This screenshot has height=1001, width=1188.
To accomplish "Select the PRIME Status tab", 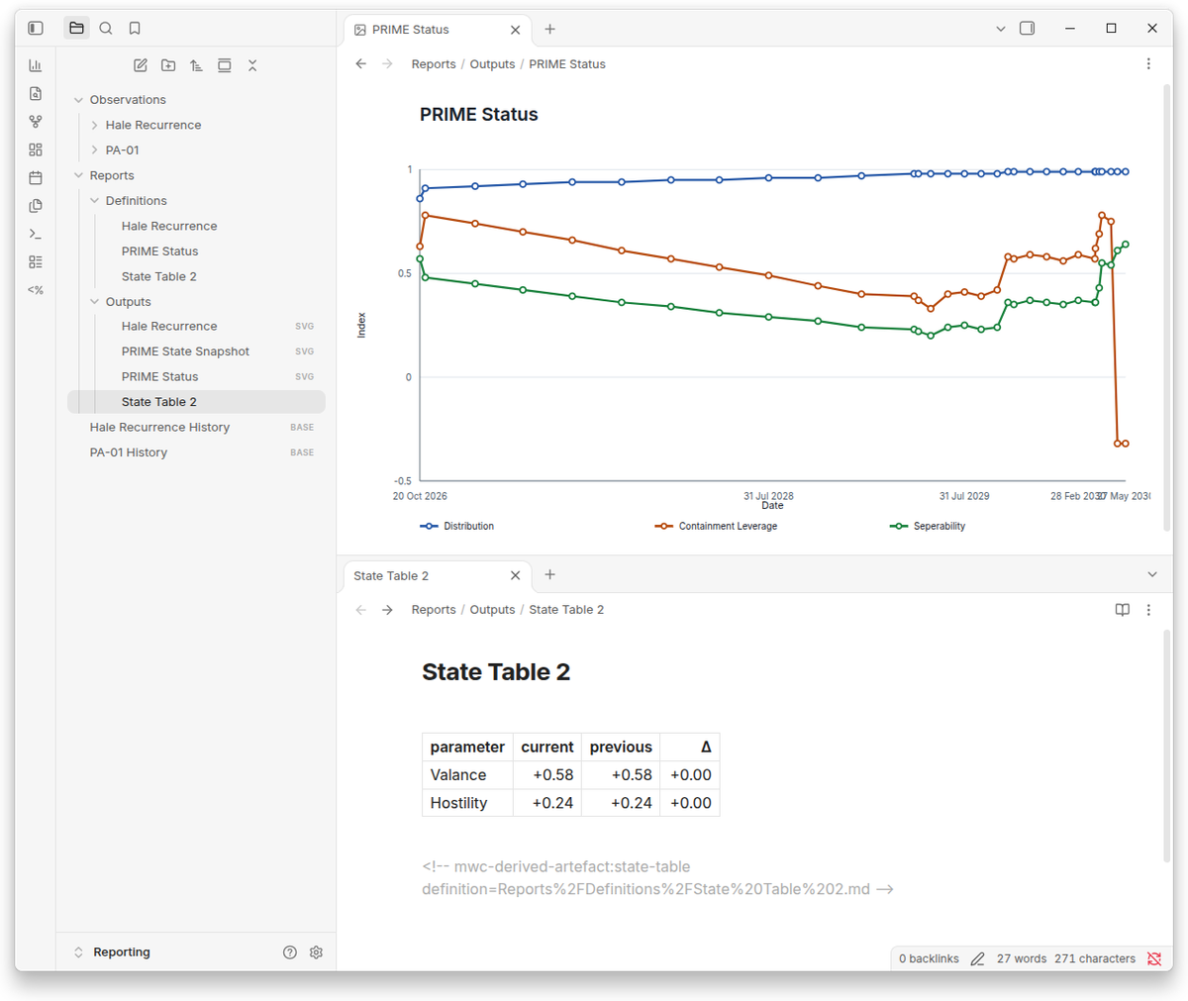I will point(437,30).
